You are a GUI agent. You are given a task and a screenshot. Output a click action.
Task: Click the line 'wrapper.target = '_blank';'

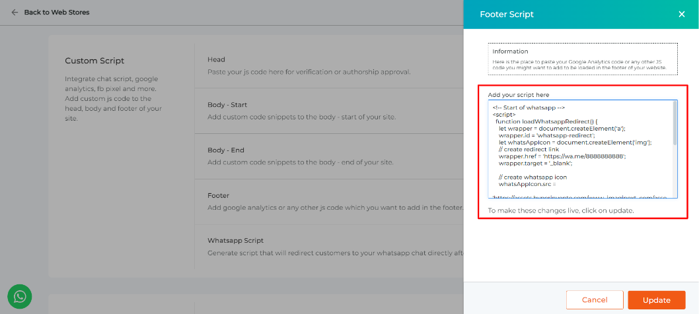(x=535, y=163)
